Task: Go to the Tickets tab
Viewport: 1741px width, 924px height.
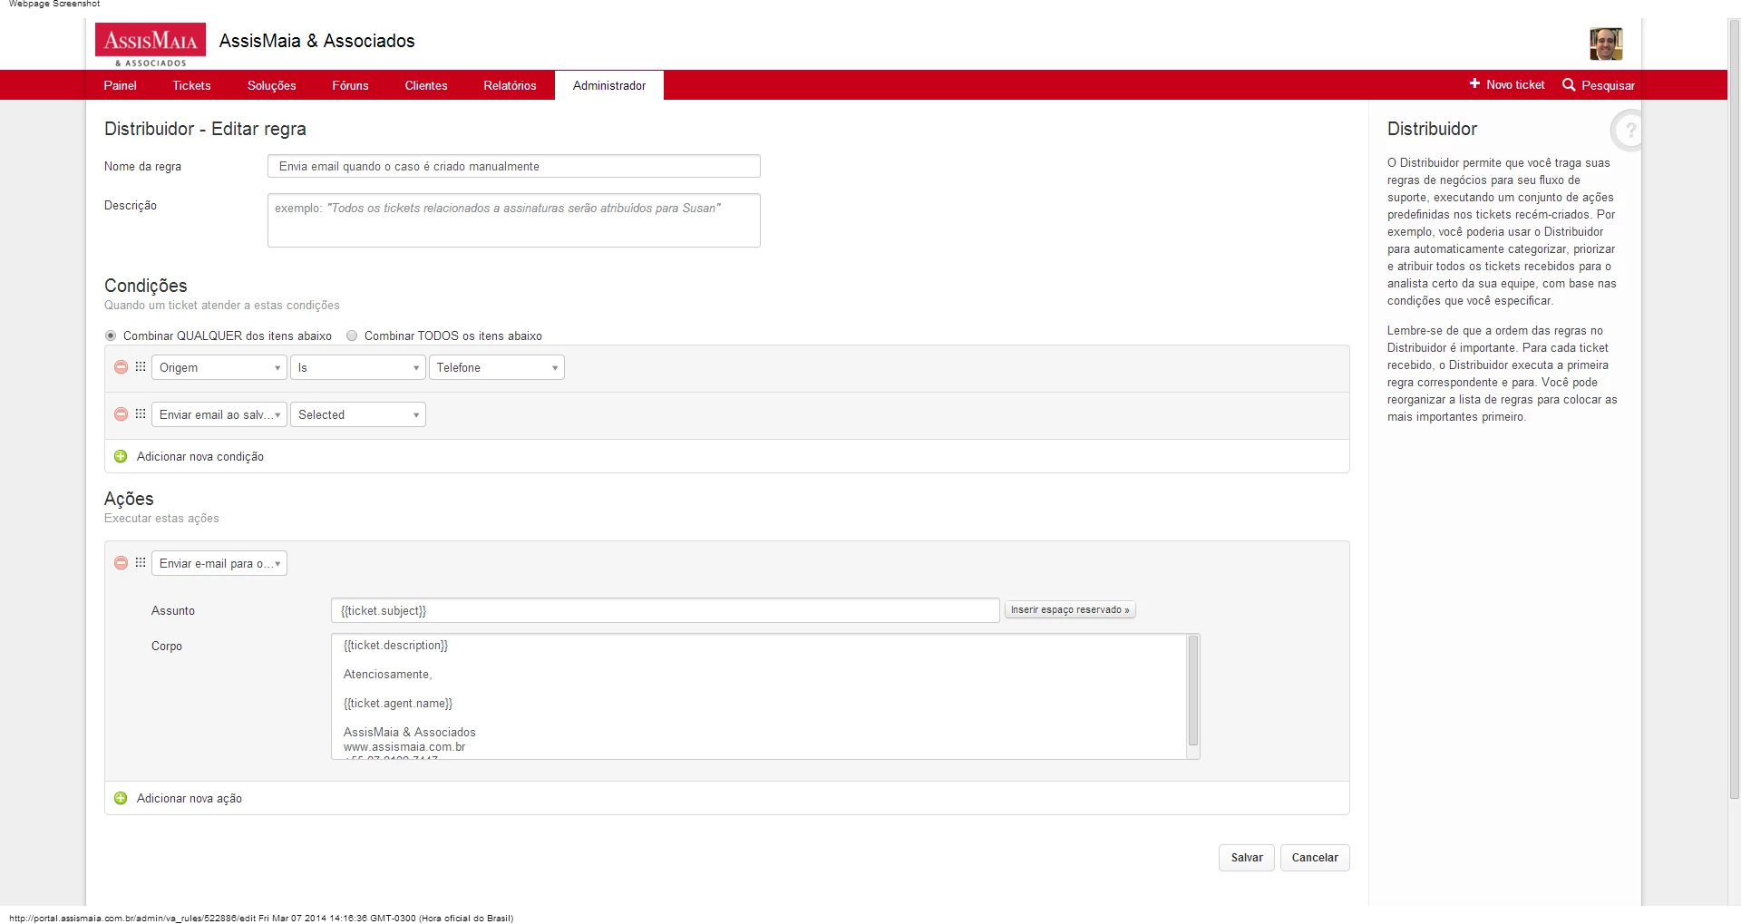Action: [191, 85]
